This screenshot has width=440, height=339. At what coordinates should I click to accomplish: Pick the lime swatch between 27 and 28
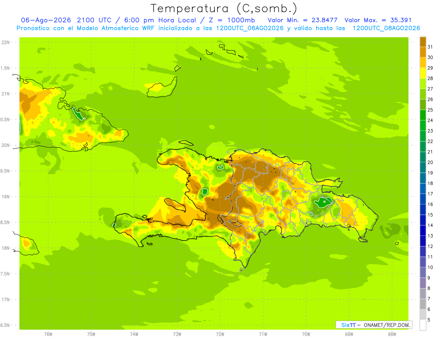[423, 84]
